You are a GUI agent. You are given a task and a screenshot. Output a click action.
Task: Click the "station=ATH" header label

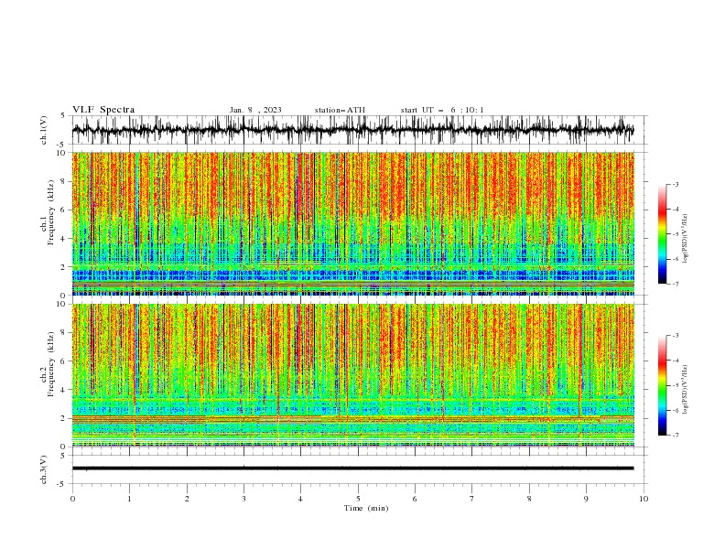(x=340, y=110)
